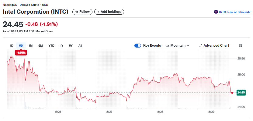Choose the 6M range tab

[x=40, y=46]
